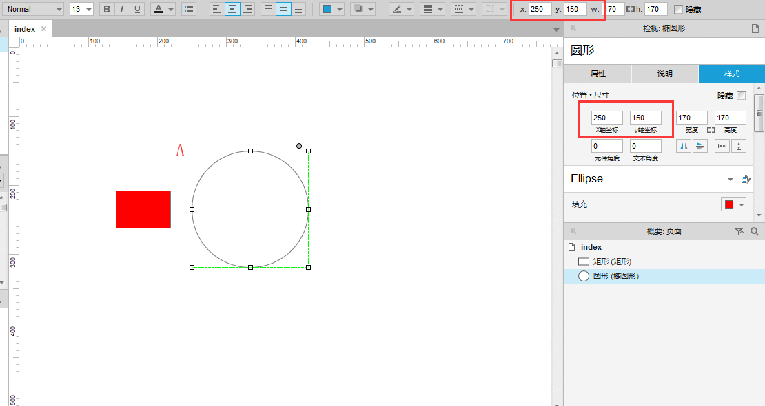The height and width of the screenshot is (406, 765).
Task: Flip the shape horizontally
Action: (x=684, y=146)
